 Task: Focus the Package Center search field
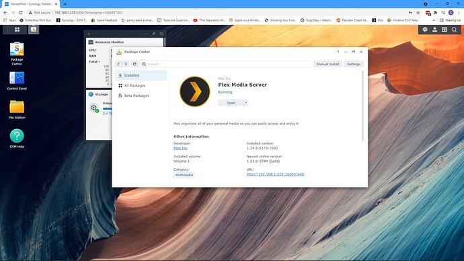pos(225,64)
